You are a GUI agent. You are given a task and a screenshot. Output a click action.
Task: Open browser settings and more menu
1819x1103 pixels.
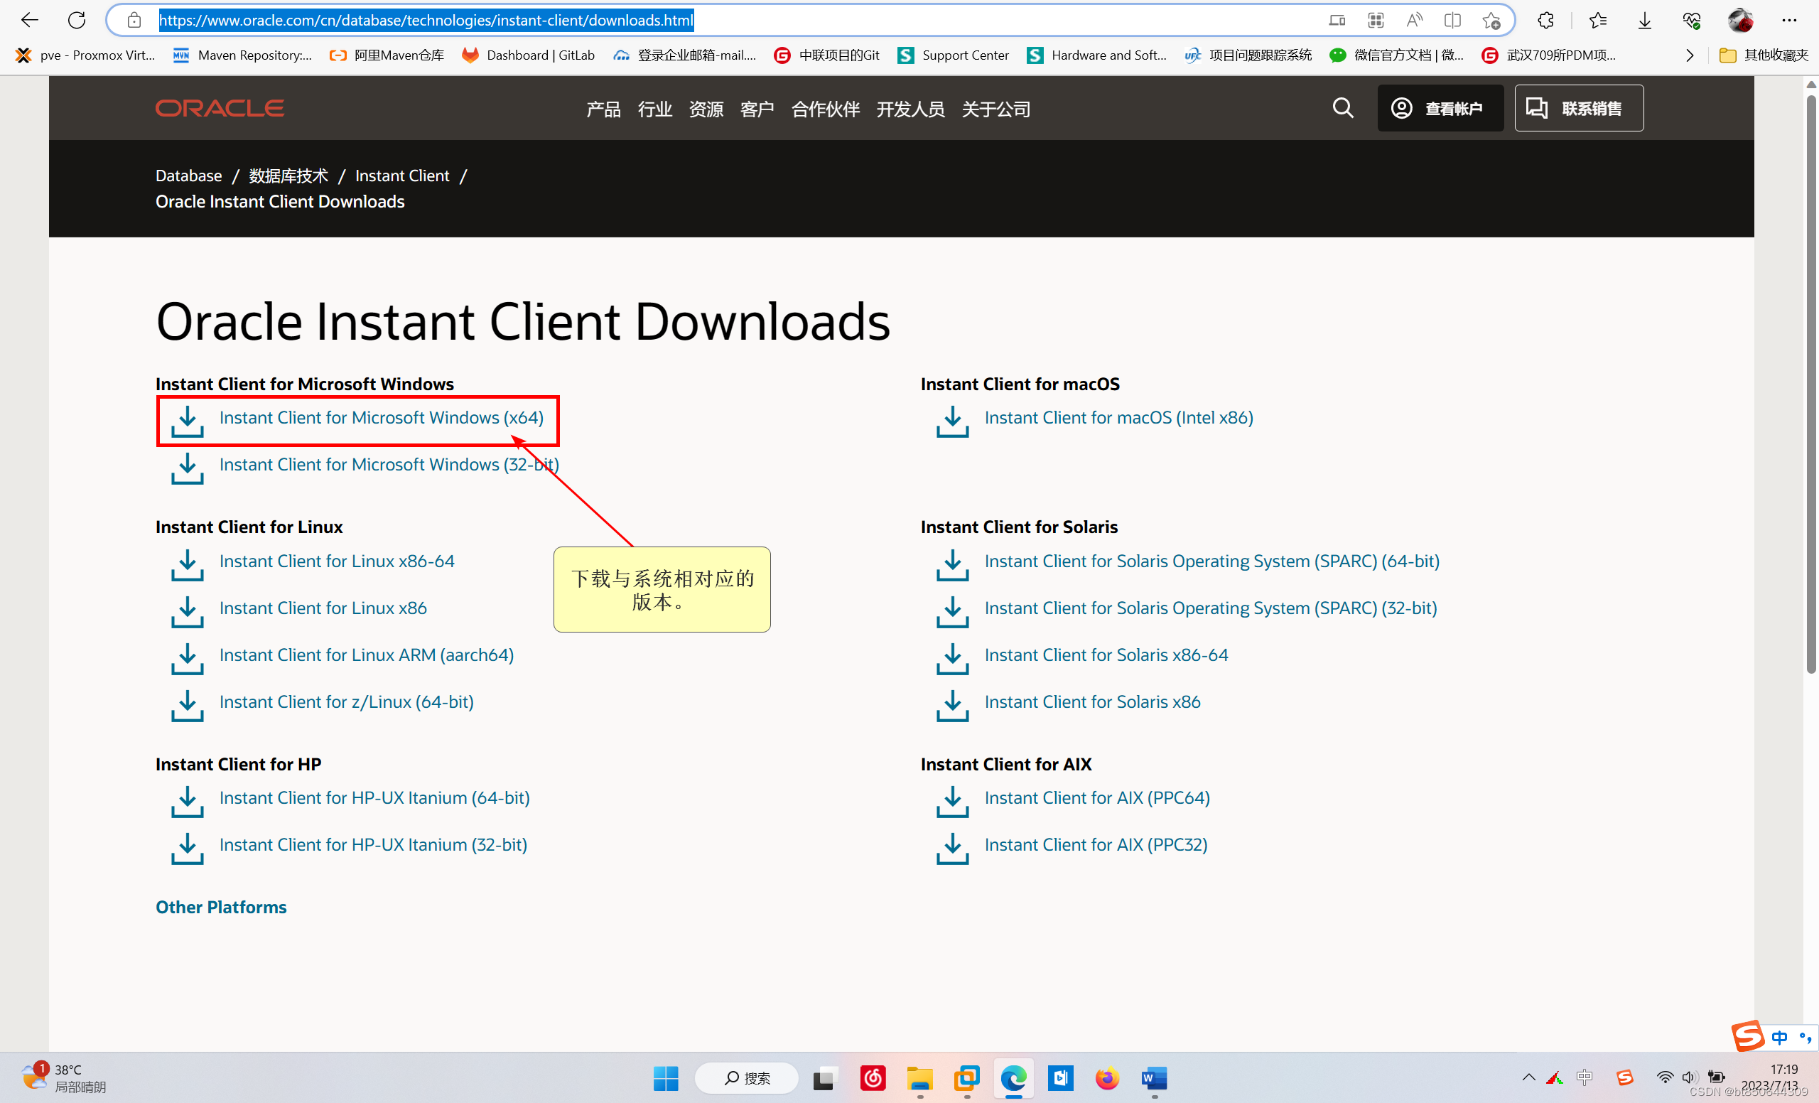tap(1788, 20)
